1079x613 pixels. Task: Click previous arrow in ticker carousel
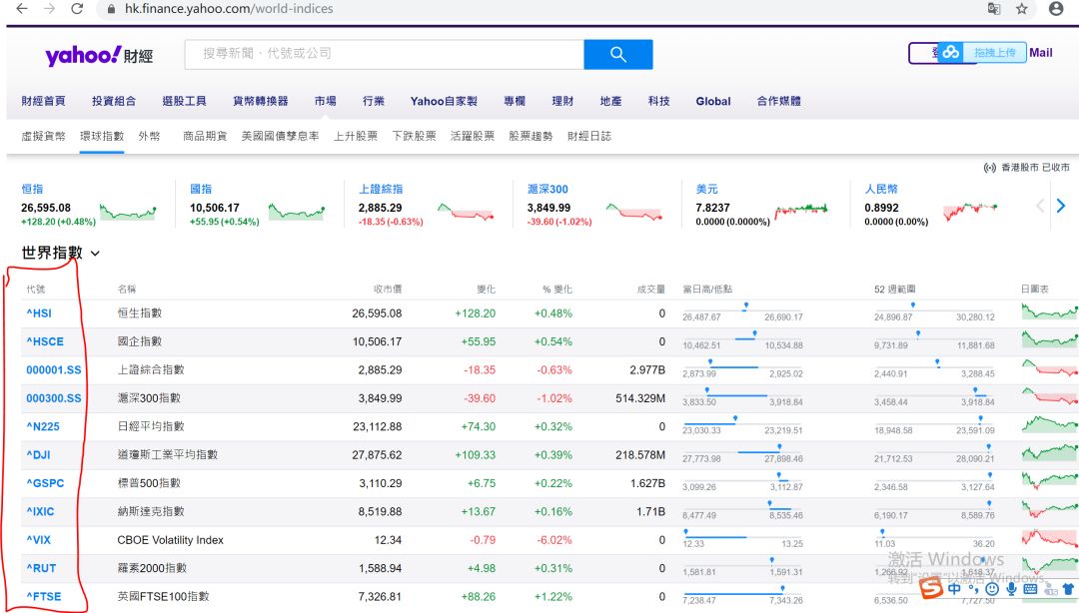point(1040,205)
